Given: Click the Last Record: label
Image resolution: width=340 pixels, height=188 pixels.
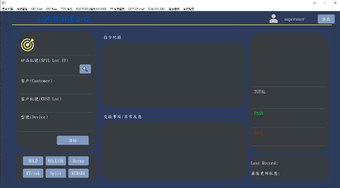Looking at the screenshot, I should pyautogui.click(x=264, y=163).
